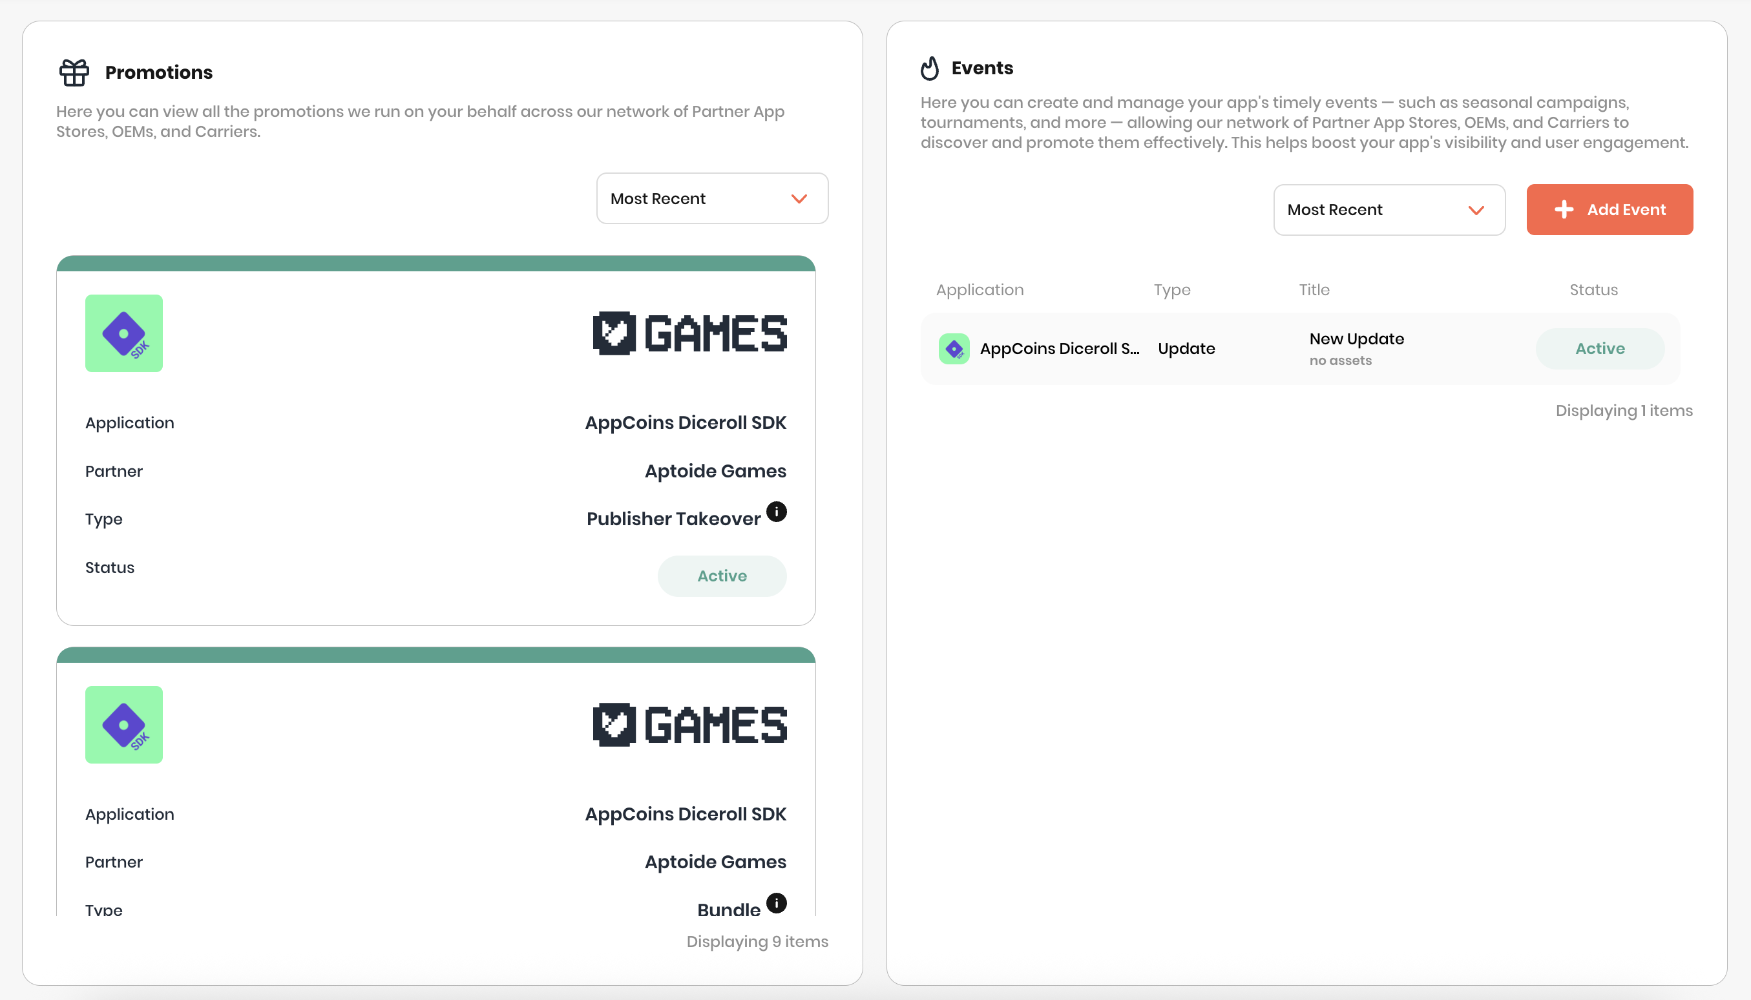
Task: Select the Status column header in Events
Action: pyautogui.click(x=1593, y=290)
